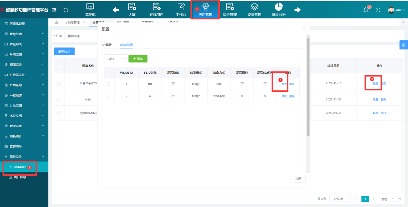
Task: Open 统计分析 statistics icon
Action: (x=279, y=7)
